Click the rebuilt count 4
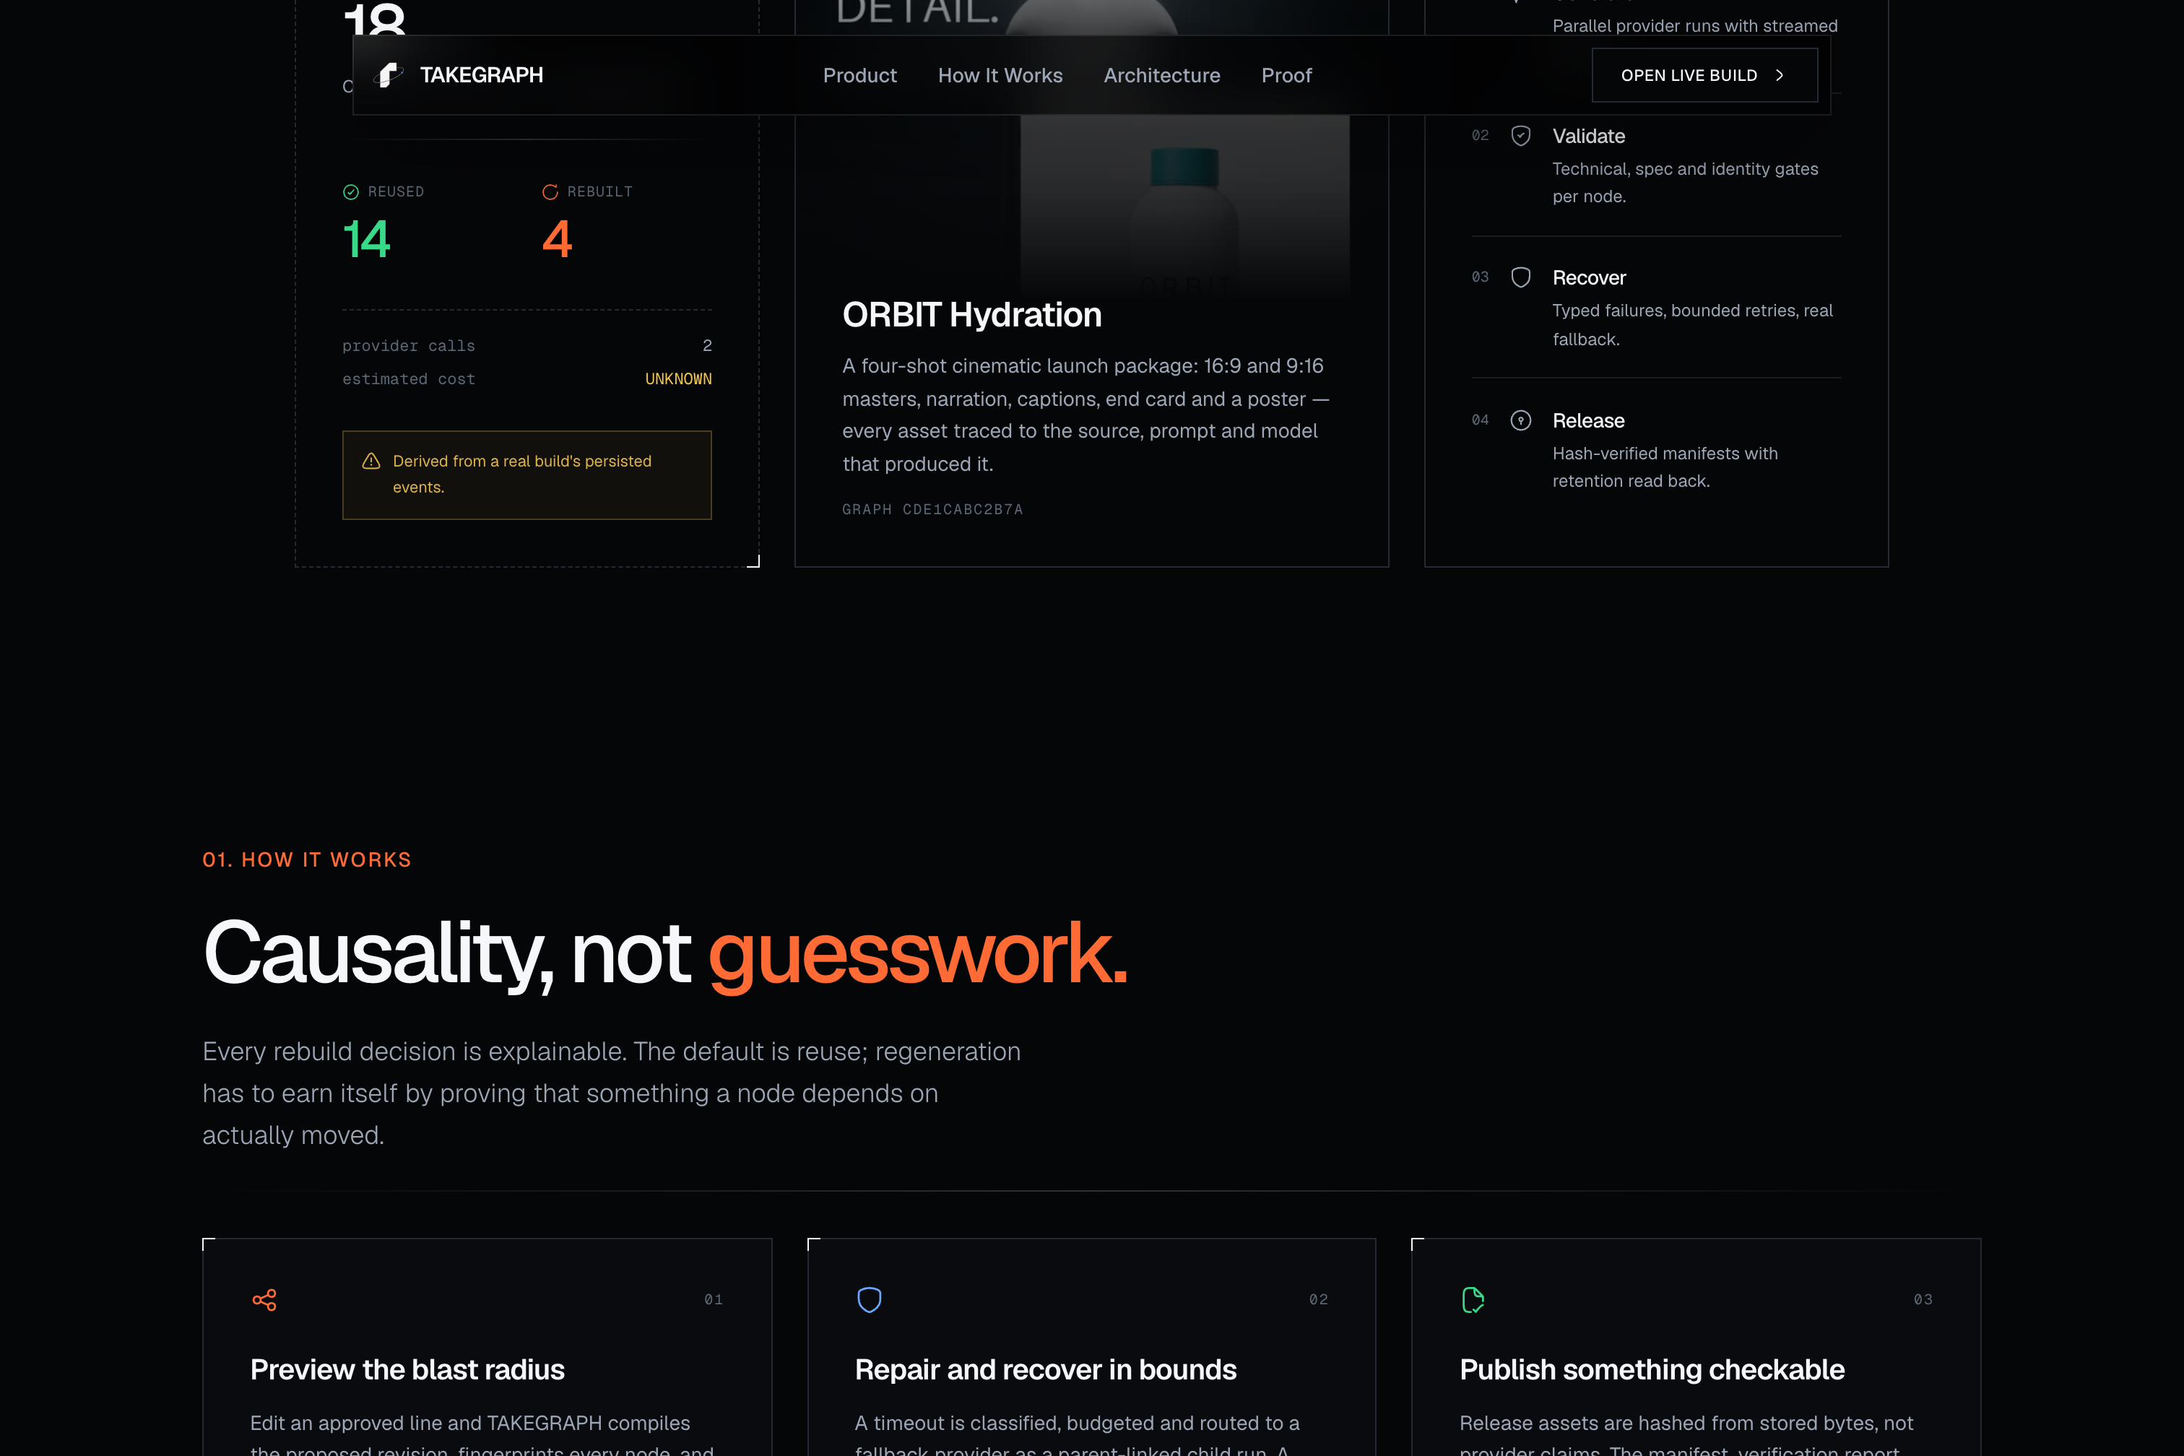Viewport: 2184px width, 1456px height. click(x=557, y=238)
